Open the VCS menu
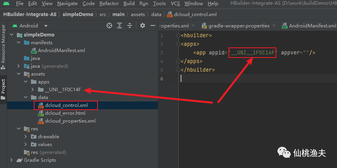 click(x=176, y=4)
